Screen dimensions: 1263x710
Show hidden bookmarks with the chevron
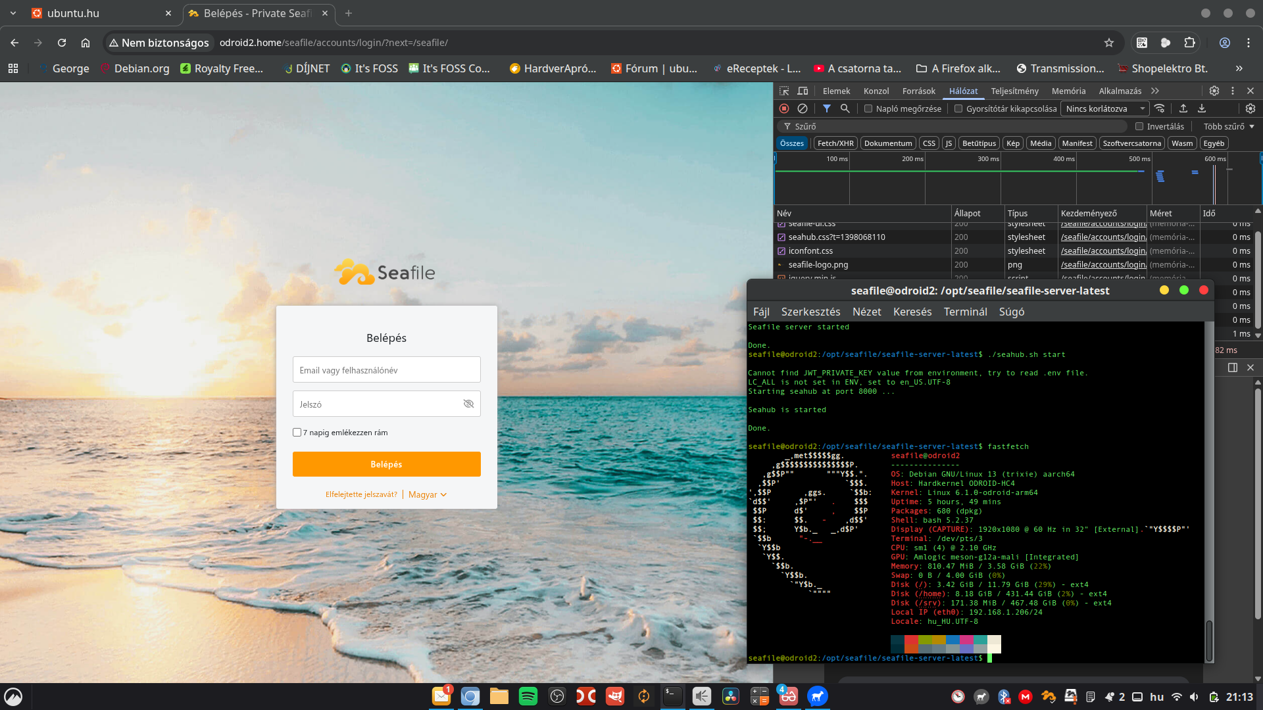(1239, 68)
